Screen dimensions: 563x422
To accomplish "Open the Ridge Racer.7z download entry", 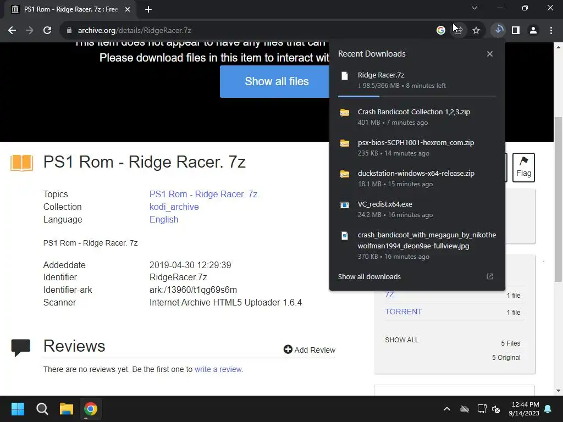I will 417,80.
